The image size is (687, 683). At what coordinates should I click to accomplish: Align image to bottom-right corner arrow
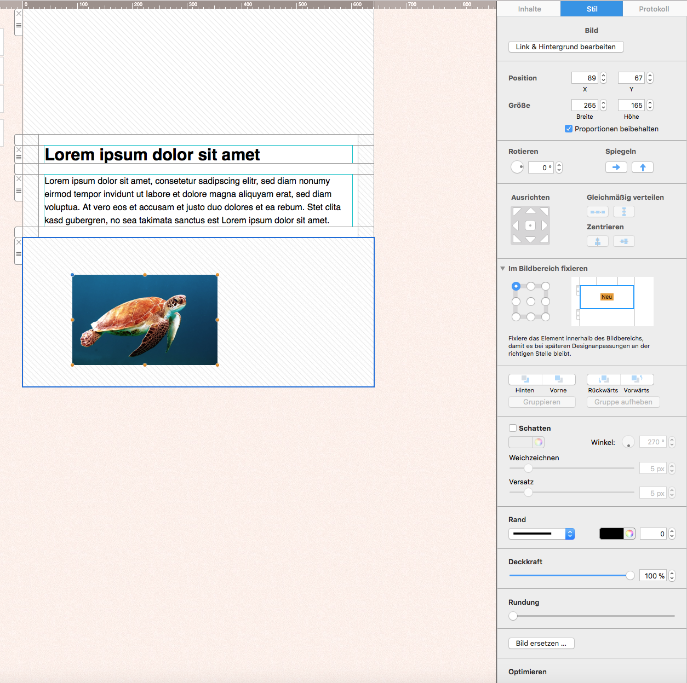(x=544, y=239)
